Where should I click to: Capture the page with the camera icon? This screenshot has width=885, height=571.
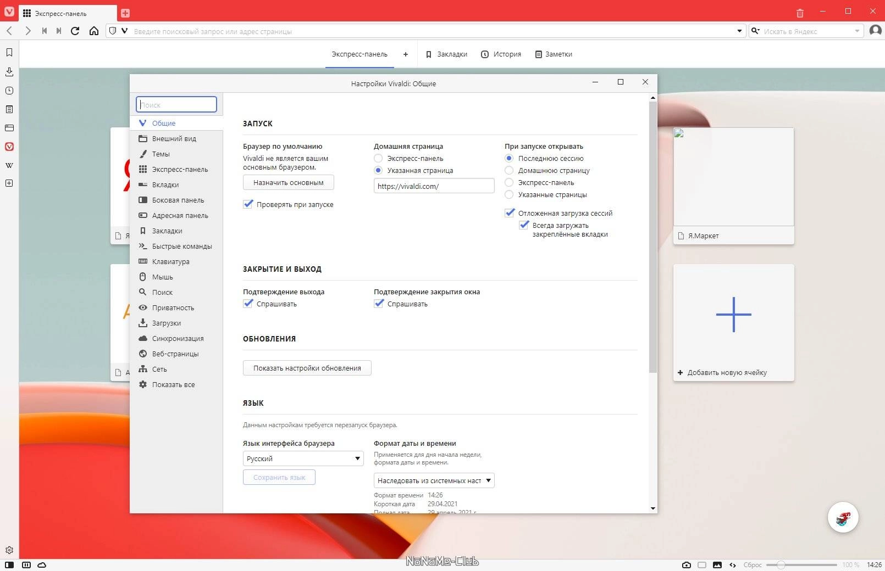pyautogui.click(x=687, y=564)
